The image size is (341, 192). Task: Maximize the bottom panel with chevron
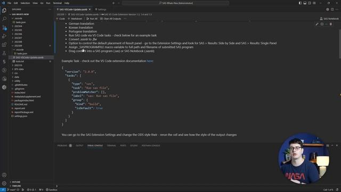[x=332, y=146]
